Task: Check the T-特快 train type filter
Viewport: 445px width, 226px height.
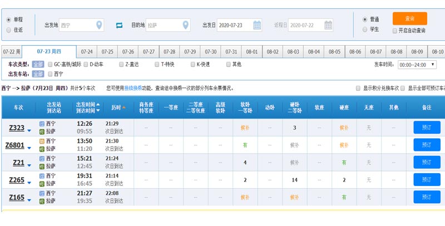Action: [157, 65]
